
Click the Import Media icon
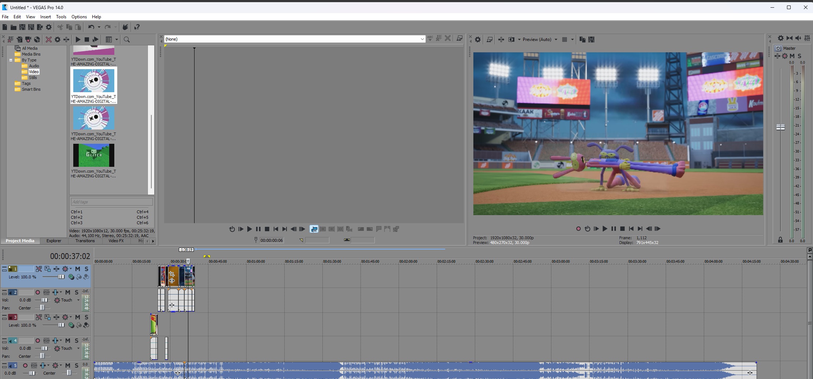pyautogui.click(x=19, y=40)
